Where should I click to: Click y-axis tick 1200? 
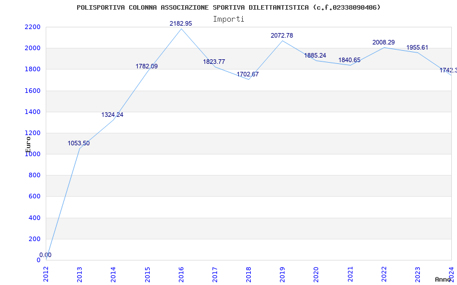coord(33,133)
